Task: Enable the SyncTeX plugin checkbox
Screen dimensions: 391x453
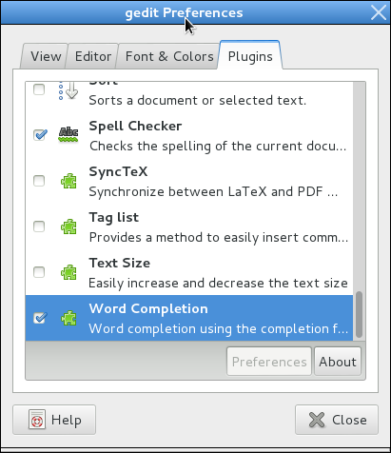Action: 39,181
